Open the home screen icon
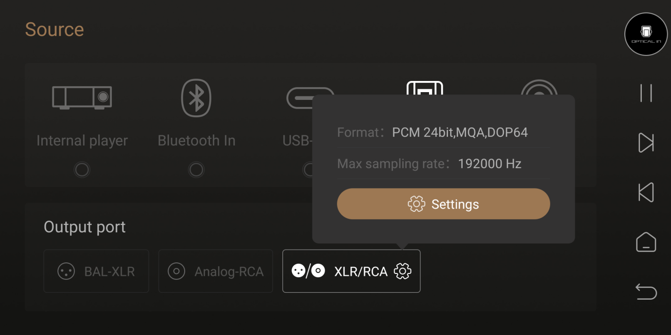 646,242
